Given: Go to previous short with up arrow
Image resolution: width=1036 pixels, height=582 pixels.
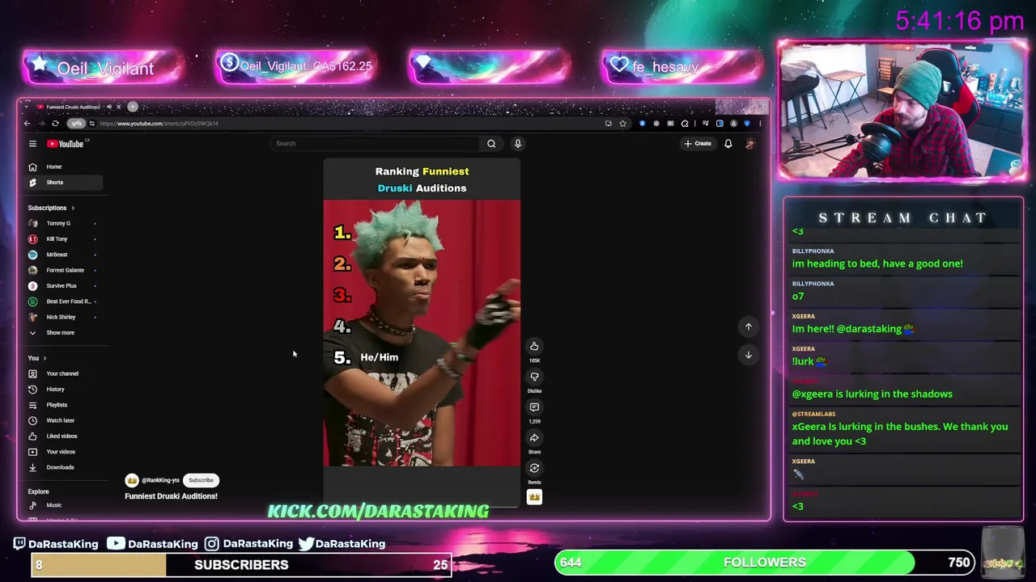Looking at the screenshot, I should (x=749, y=327).
